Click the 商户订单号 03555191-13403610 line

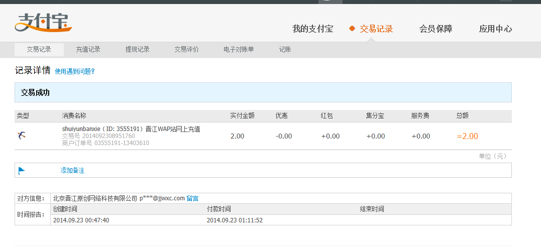[105, 143]
